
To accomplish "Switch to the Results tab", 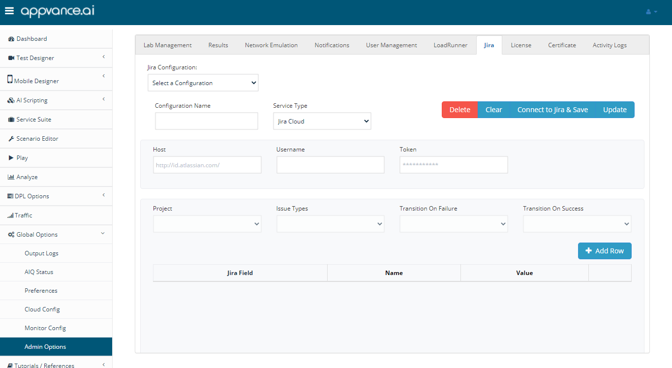I will coord(218,45).
